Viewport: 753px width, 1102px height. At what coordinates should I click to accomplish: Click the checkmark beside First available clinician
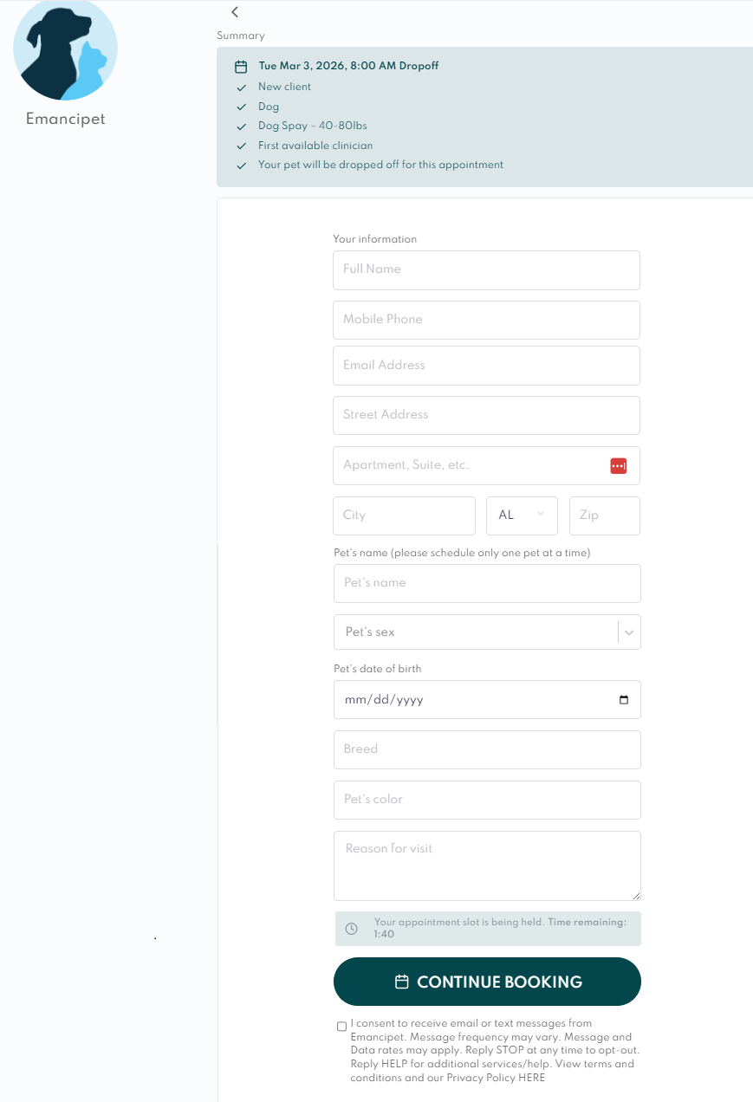[241, 146]
